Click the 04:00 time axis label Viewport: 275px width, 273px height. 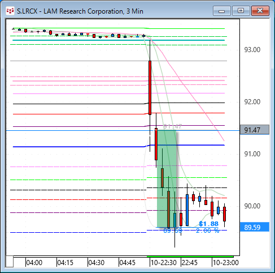point(34,263)
